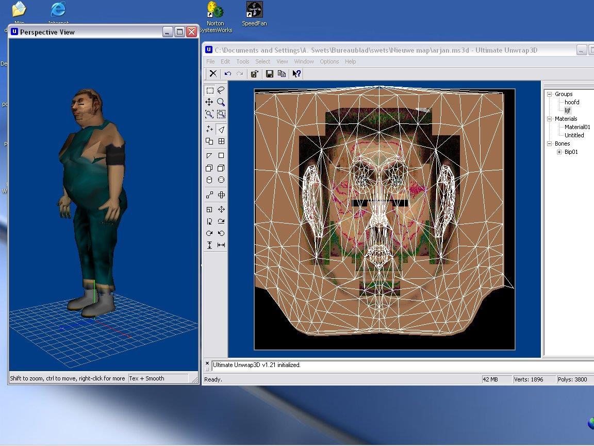Open the Tools menu
Image resolution: width=594 pixels, height=446 pixels.
pyautogui.click(x=243, y=61)
